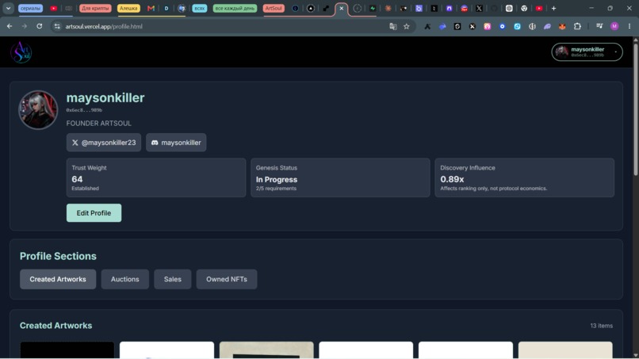The height and width of the screenshot is (359, 639).
Task: Open the Chrome three-dot menu
Action: [629, 26]
